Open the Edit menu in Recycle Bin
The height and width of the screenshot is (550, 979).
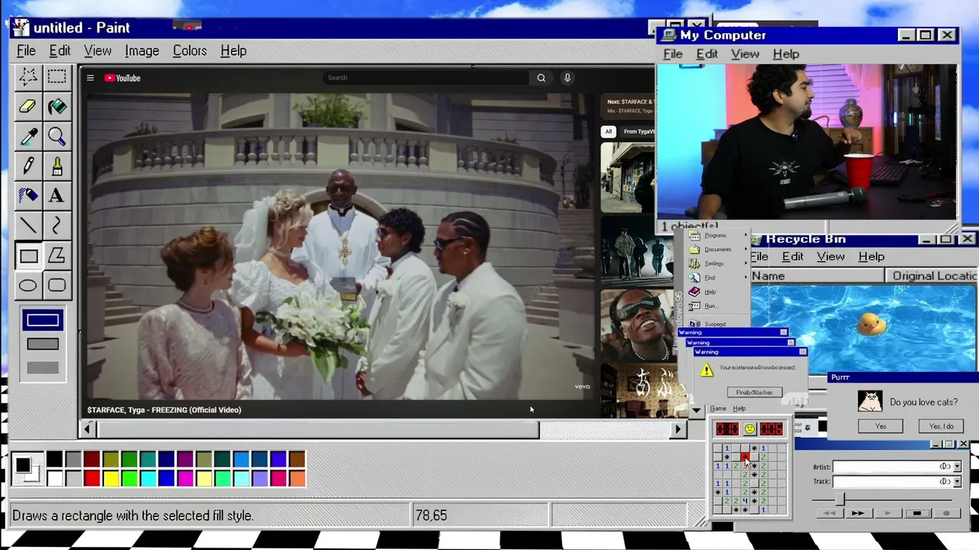(792, 257)
